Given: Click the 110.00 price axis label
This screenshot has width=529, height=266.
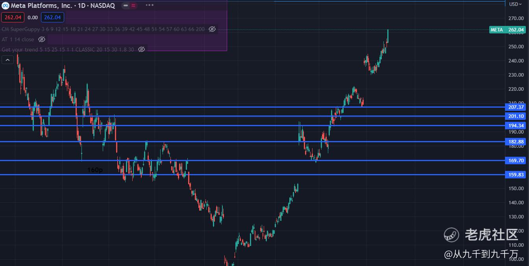Looking at the screenshot, I should coord(516,245).
